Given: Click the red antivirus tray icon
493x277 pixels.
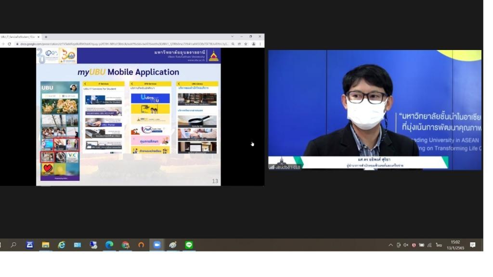Looking at the screenshot, I should pos(414,245).
